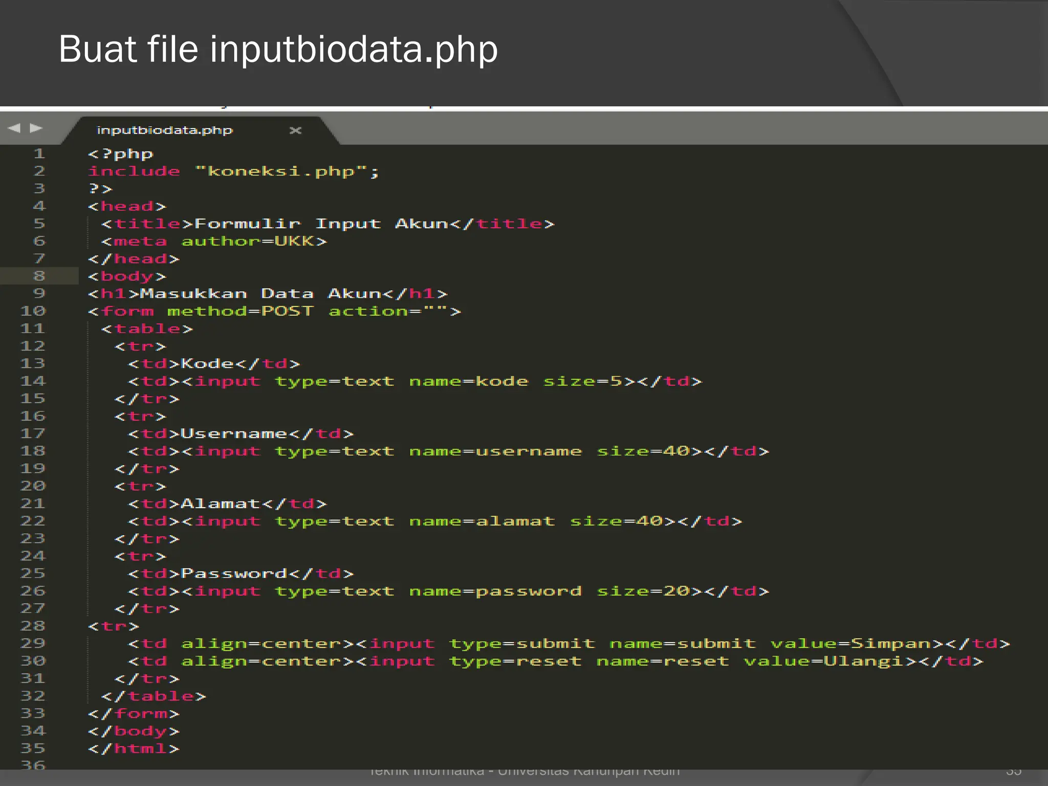Image resolution: width=1048 pixels, height=786 pixels.
Task: Click line number 8 in gutter
Action: [x=39, y=276]
